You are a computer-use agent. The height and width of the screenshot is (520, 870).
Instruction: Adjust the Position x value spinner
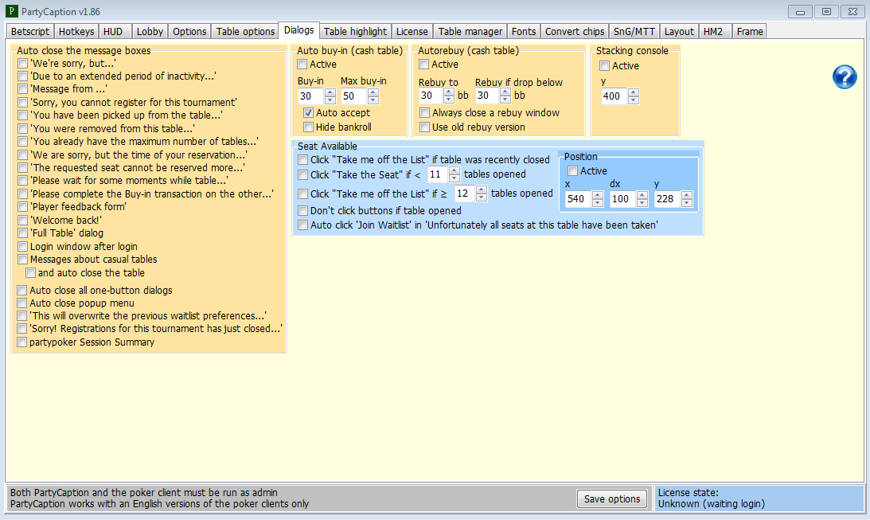click(x=598, y=198)
